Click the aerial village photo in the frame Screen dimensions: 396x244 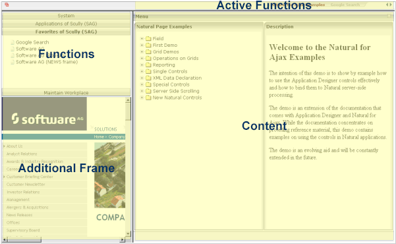point(109,175)
